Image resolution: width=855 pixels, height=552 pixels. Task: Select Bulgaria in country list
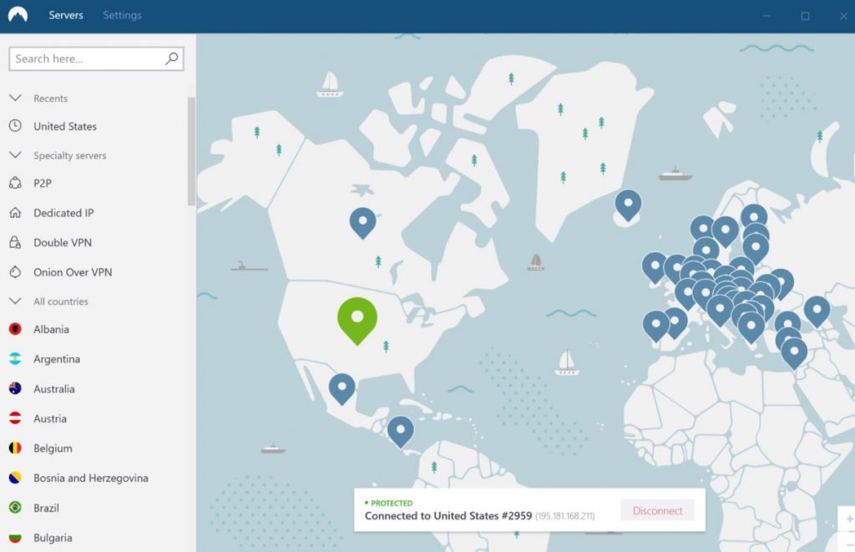click(53, 538)
